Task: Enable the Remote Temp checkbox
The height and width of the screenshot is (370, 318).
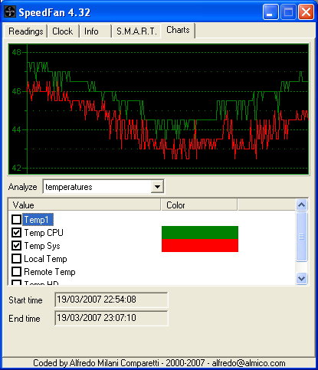Action: point(17,271)
